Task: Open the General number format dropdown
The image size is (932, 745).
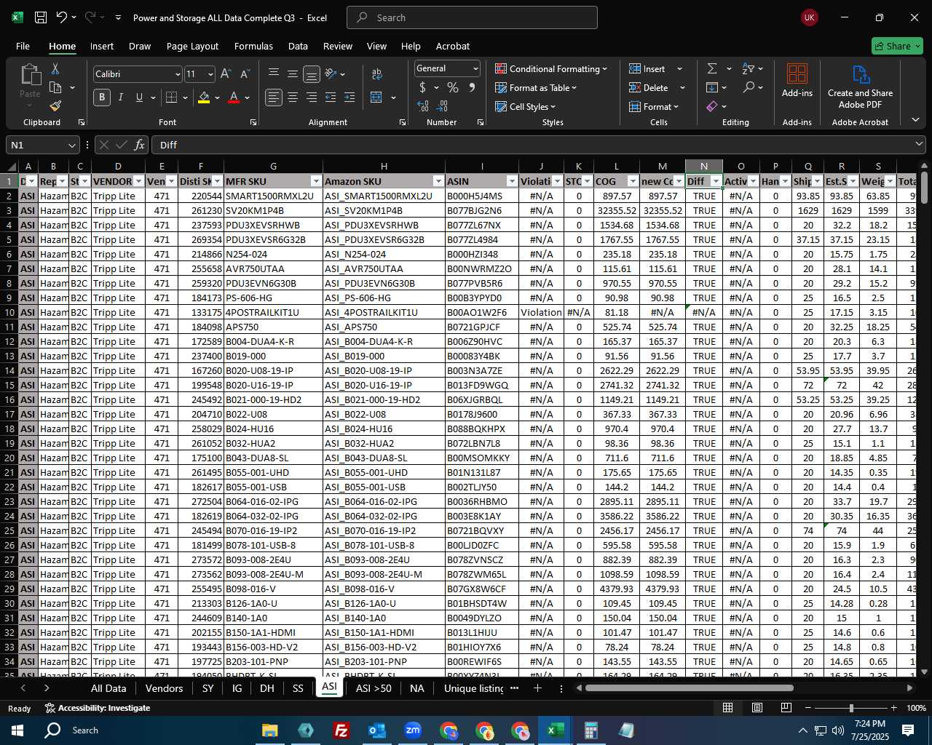Action: (x=475, y=68)
